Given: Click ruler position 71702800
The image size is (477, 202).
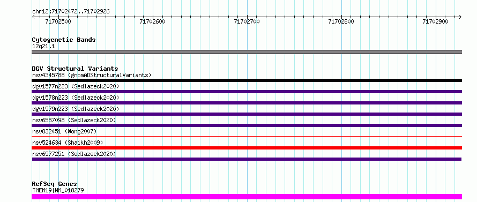Looking at the screenshot, I should [341, 21].
